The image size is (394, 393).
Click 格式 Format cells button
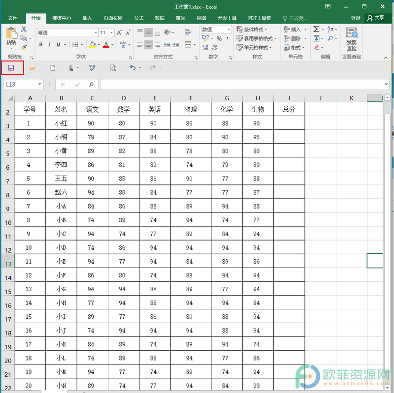(294, 47)
